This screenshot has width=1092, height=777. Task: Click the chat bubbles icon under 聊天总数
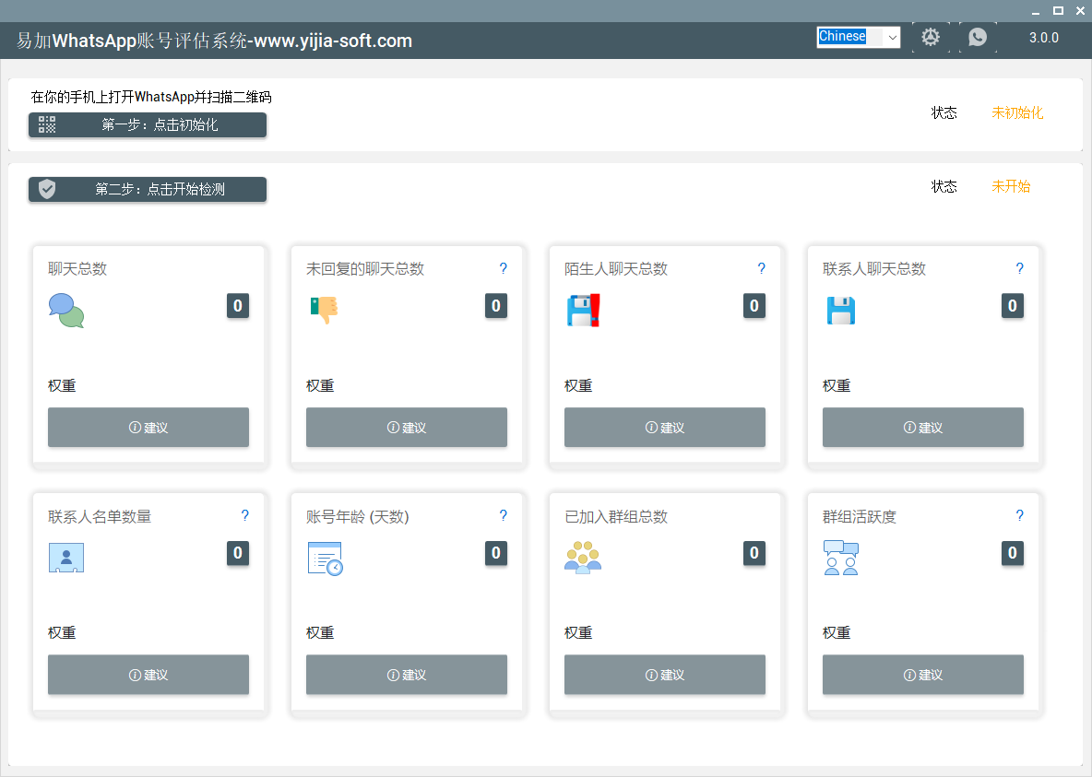tap(66, 311)
